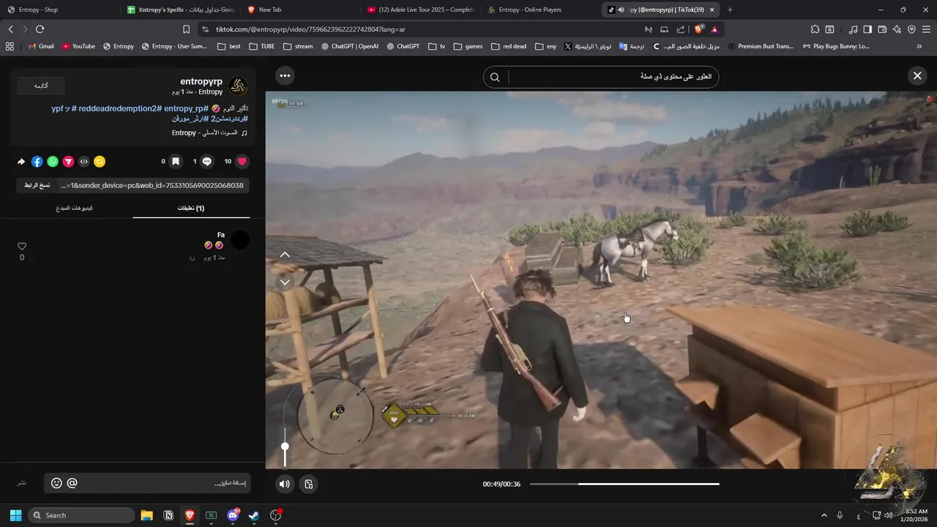Viewport: 937px width, 527px height.
Task: Follow the entropyrp account
Action: tap(41, 86)
